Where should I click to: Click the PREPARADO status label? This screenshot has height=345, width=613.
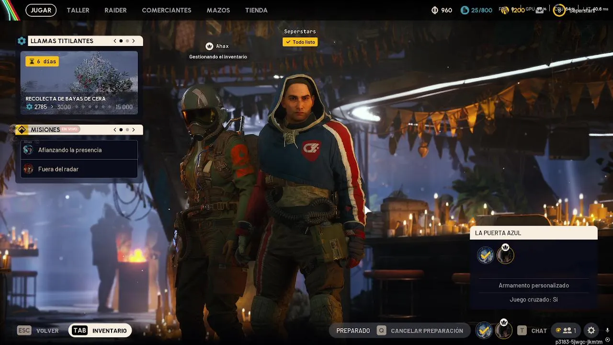pyautogui.click(x=353, y=331)
